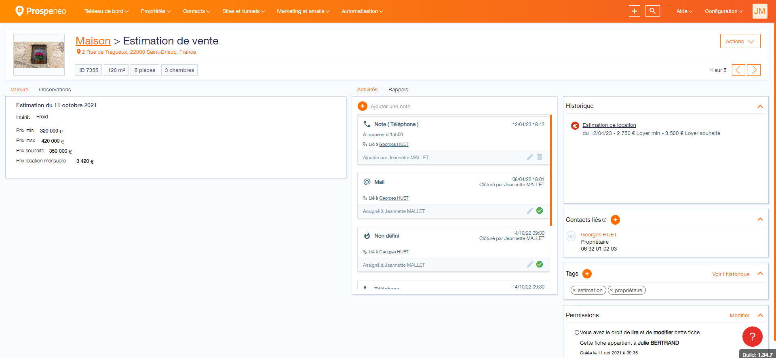
Task: Remove the estimation tag
Action: point(574,291)
